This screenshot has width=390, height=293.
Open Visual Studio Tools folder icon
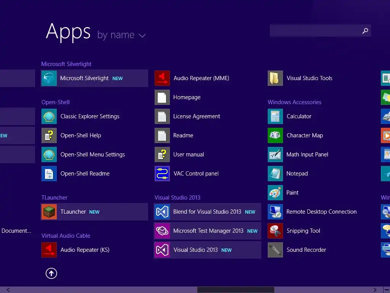[x=275, y=78]
